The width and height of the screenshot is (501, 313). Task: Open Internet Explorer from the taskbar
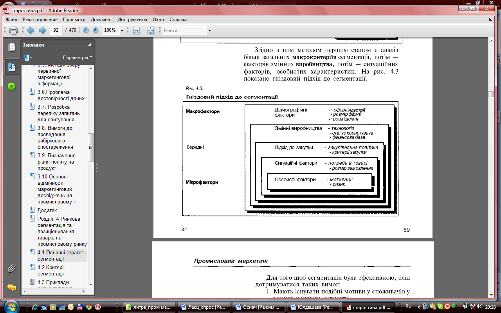(x=35, y=307)
